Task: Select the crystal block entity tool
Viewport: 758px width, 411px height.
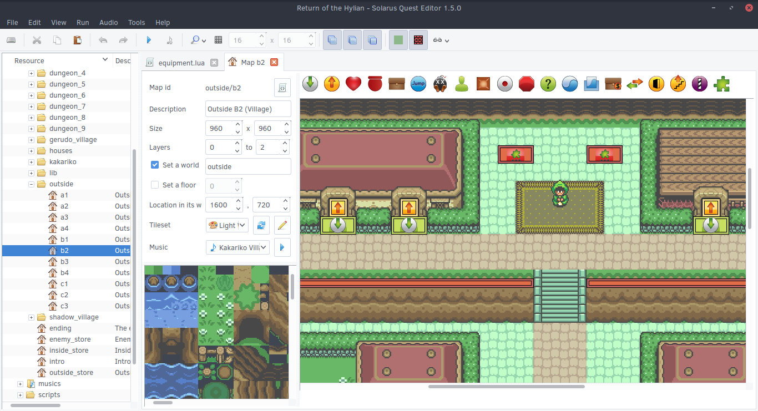Action: click(591, 84)
